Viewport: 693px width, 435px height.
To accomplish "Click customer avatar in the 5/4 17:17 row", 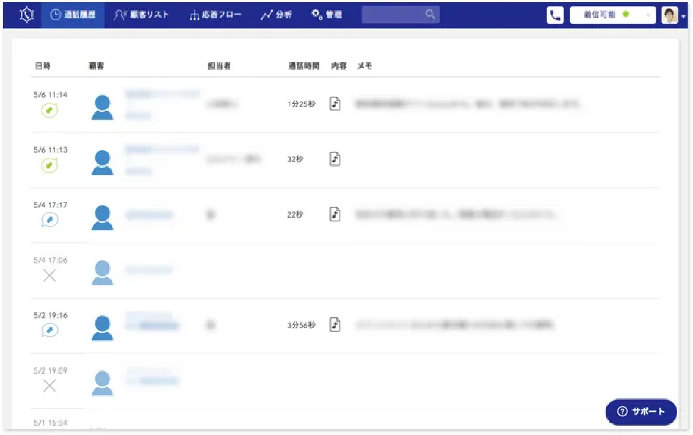I will point(102,217).
